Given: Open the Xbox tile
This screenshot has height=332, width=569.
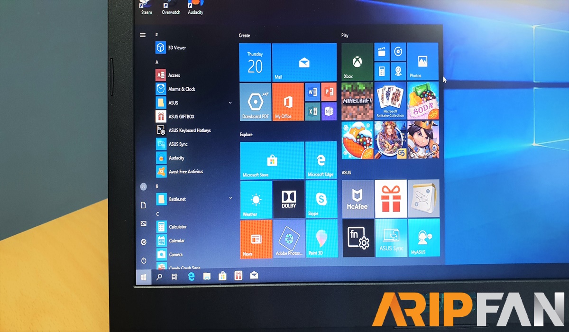Looking at the screenshot, I should [357, 62].
